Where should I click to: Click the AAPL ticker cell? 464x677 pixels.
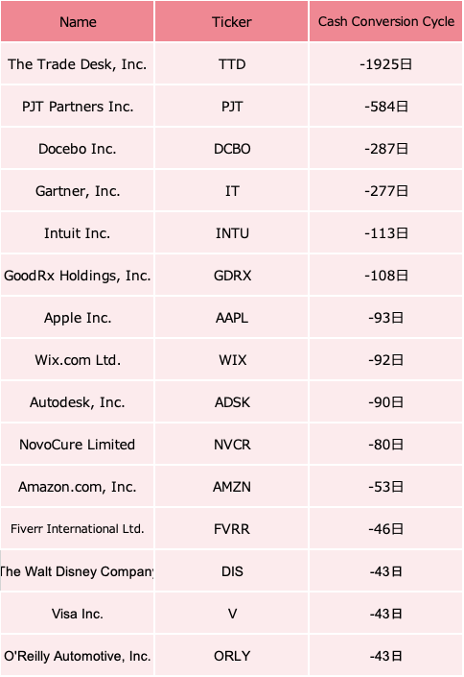click(x=232, y=318)
